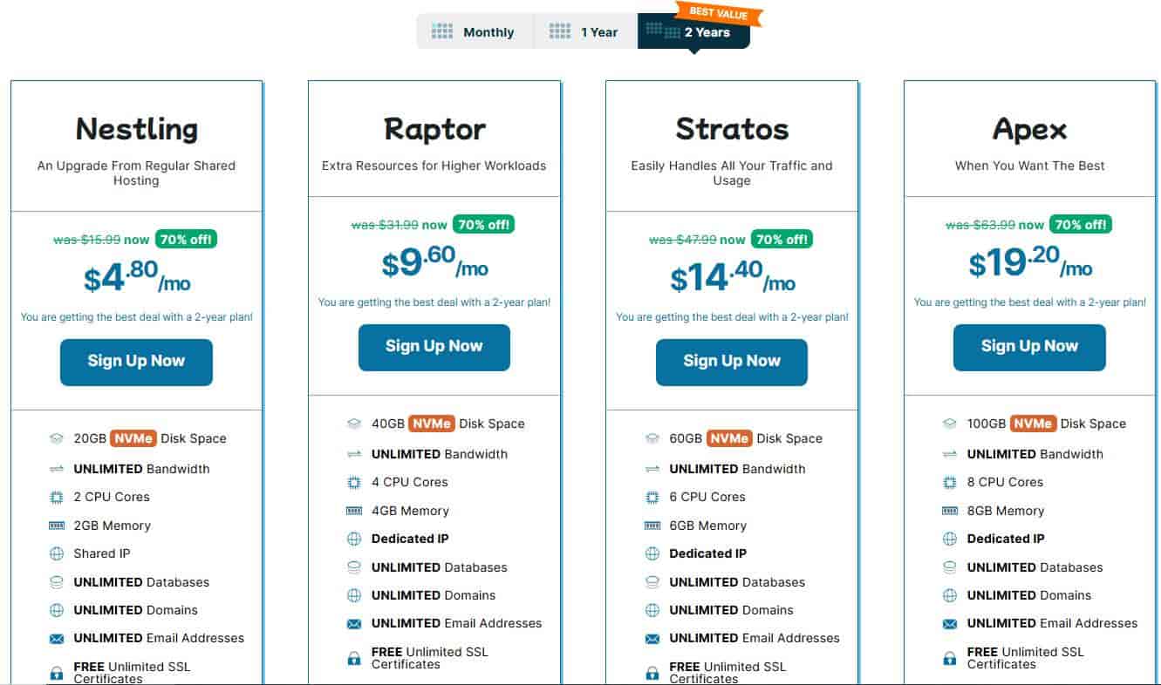1161x685 pixels.
Task: Click the Stratos plan title
Action: [x=732, y=130]
